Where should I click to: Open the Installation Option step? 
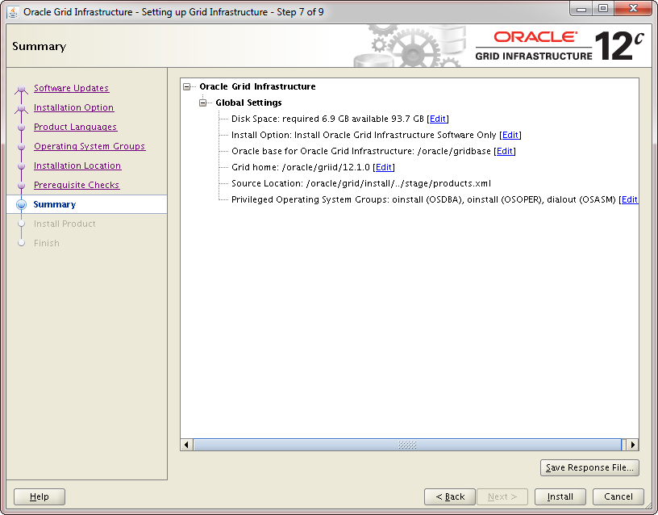point(73,108)
